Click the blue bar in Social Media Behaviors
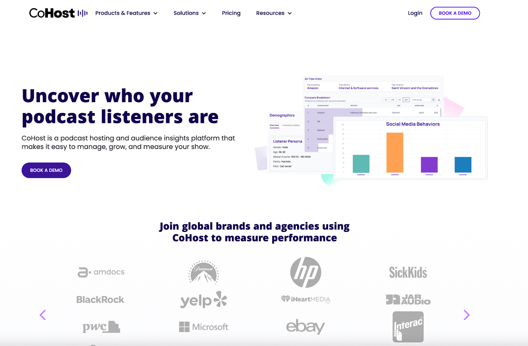The height and width of the screenshot is (346, 528). (x=463, y=165)
